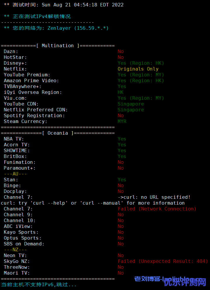Click the iQyi Oversea Region label
Screen dimensions: 210x290
click(x=33, y=92)
